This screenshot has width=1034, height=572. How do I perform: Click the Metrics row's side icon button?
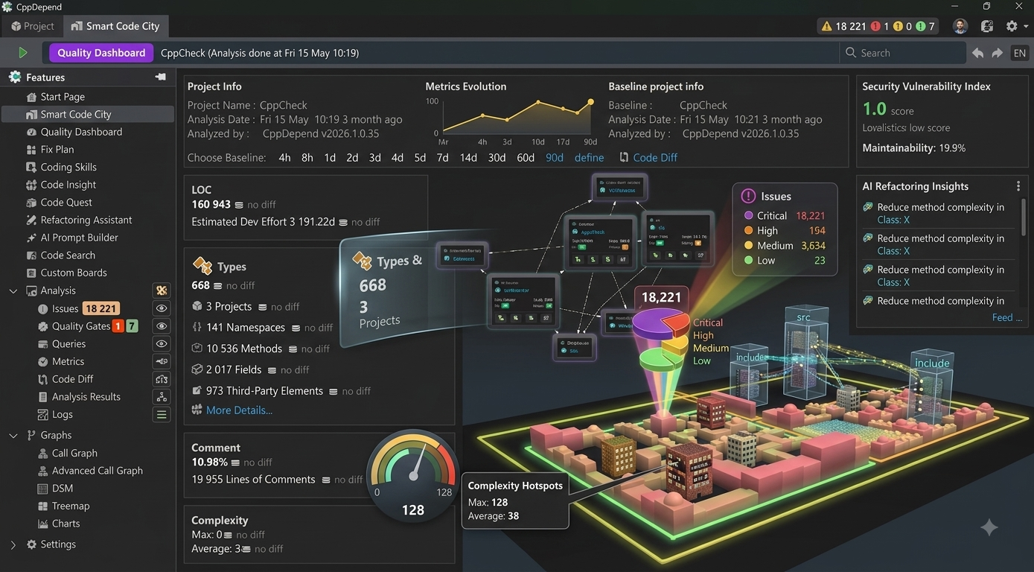162,361
